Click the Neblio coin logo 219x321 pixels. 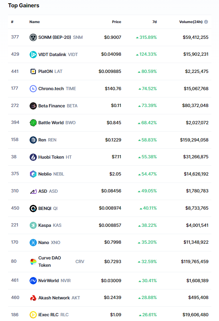33,174
